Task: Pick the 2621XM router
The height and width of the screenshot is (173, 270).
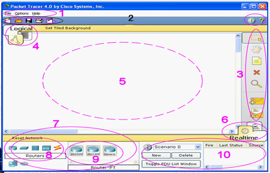Action: click(93, 150)
